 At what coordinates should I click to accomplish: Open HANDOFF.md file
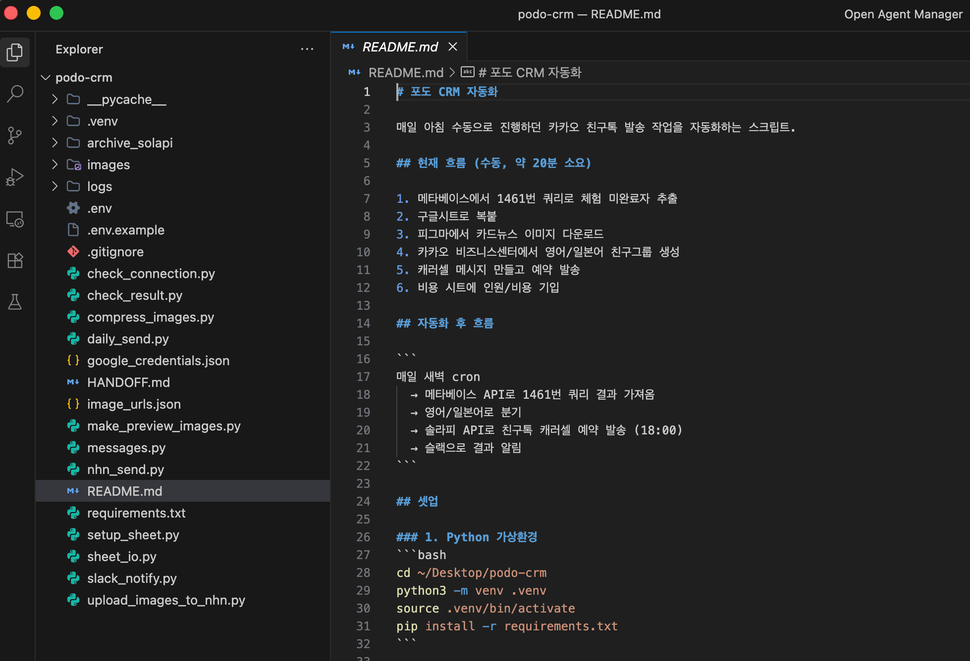tap(183, 382)
